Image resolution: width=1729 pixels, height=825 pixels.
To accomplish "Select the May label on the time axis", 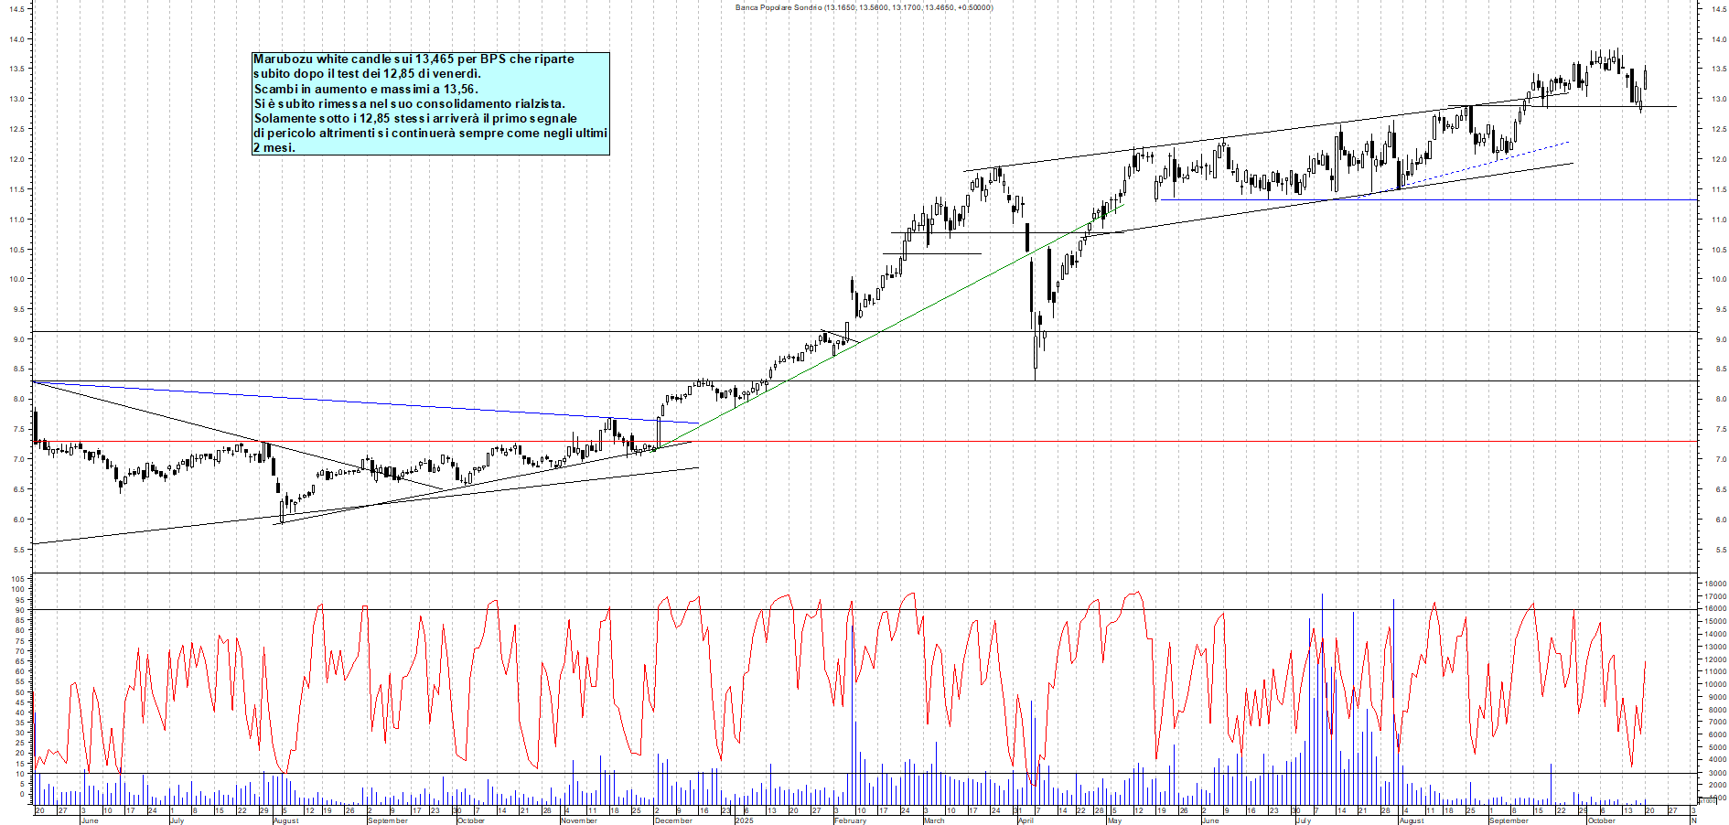I will 1114,820.
